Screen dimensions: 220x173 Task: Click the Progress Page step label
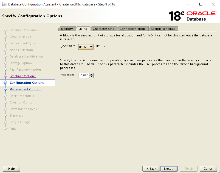point(20,122)
